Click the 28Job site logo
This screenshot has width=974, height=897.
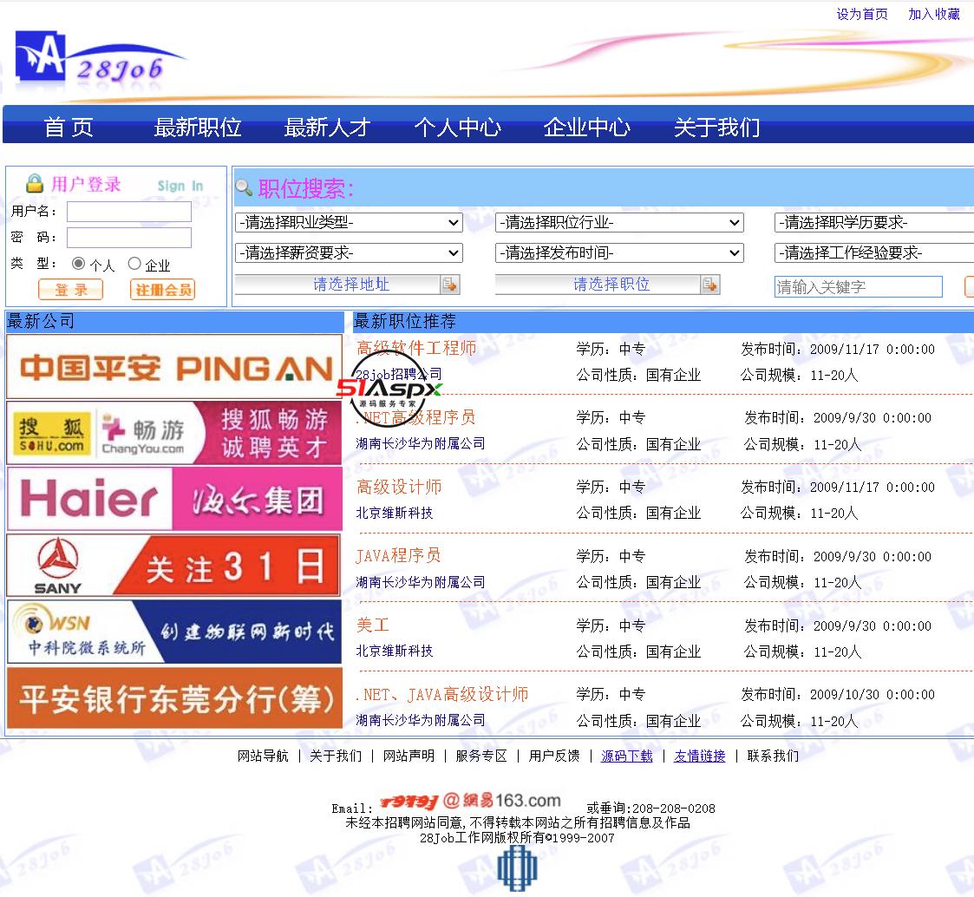pyautogui.click(x=100, y=58)
